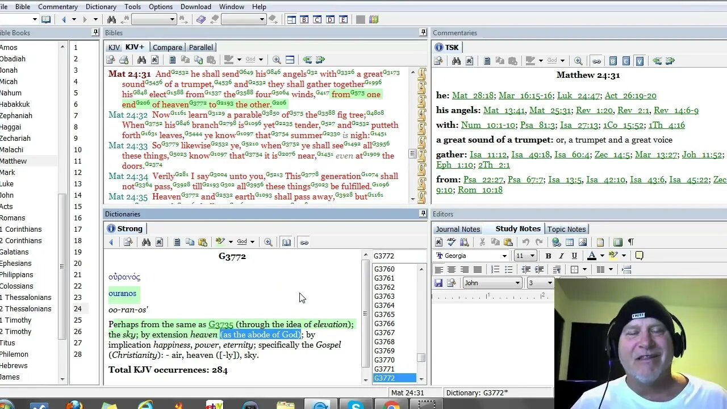Open the Mat_28:18 cross reference
This screenshot has width=727, height=409.
(473, 95)
